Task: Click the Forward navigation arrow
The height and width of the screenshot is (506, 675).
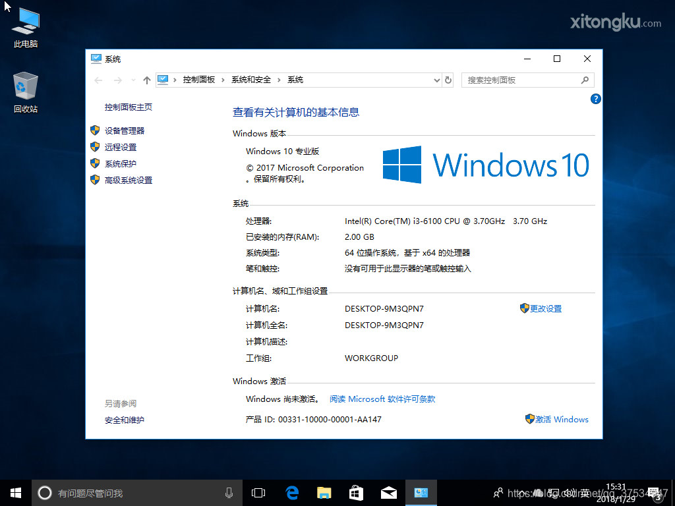Action: (x=117, y=80)
